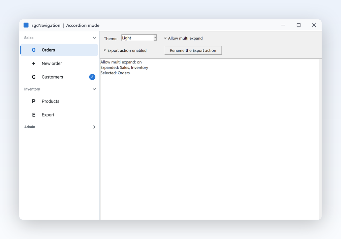Click the blue sgcNavigation app icon
The image size is (341, 239).
tap(26, 25)
